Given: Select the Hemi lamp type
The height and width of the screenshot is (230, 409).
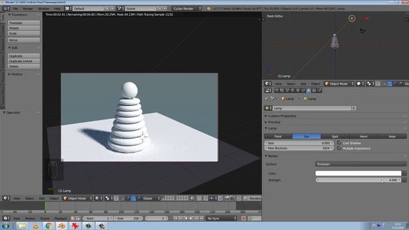Looking at the screenshot, I should coord(364,136).
